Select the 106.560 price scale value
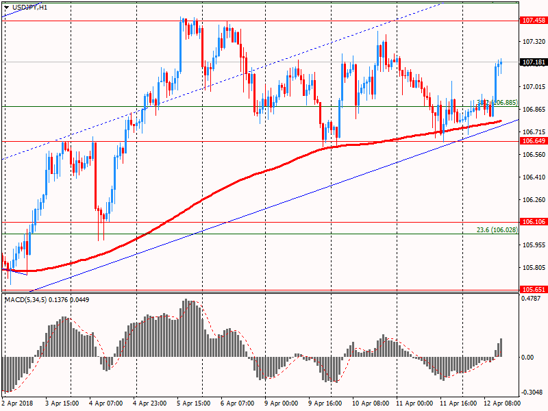This screenshot has height=411, width=548. coord(534,155)
